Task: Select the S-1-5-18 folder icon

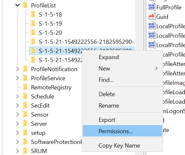Action: pyautogui.click(x=33, y=14)
